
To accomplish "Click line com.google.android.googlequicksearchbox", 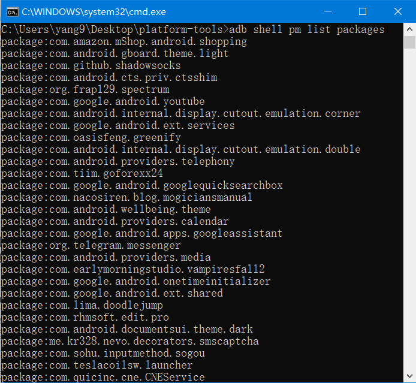I will pos(142,185).
